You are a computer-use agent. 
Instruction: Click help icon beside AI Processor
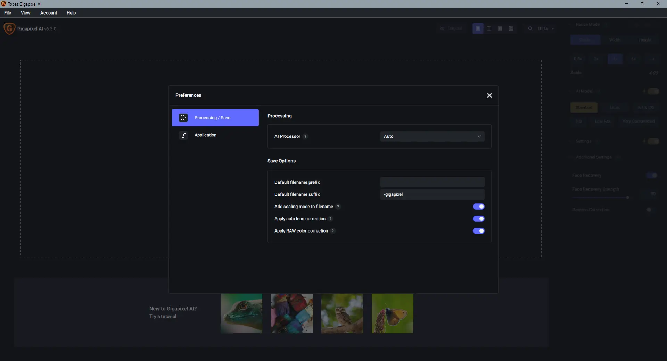[x=305, y=136]
